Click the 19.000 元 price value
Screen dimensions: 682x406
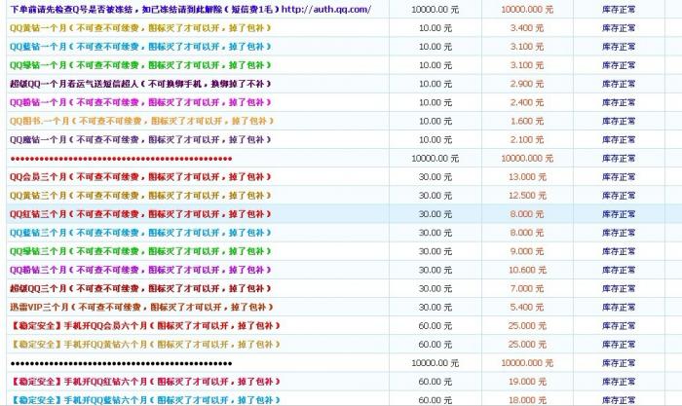(527, 382)
